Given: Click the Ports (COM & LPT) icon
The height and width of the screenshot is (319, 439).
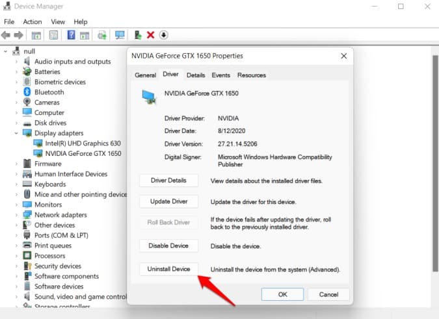Looking at the screenshot, I should click(27, 235).
